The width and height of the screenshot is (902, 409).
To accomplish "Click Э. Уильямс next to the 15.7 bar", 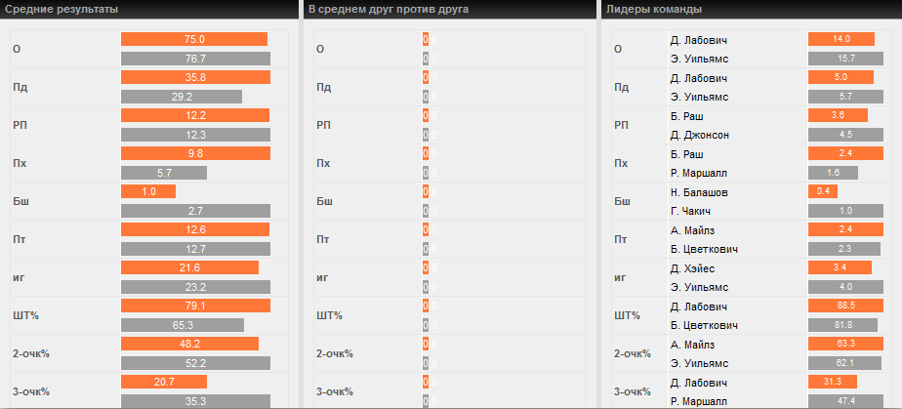I will click(x=699, y=59).
